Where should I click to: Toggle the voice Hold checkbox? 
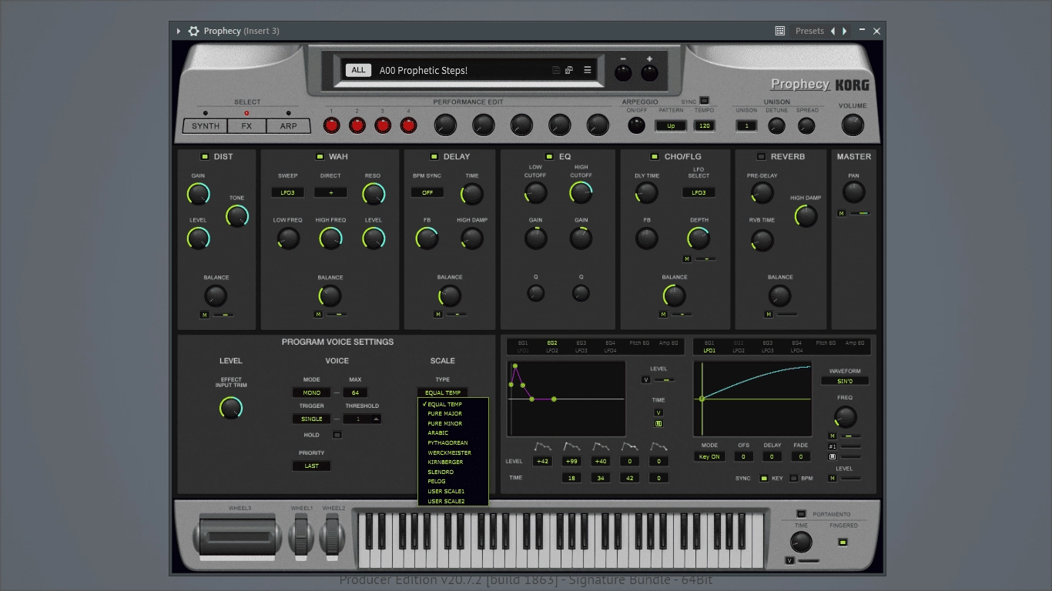[x=337, y=435]
